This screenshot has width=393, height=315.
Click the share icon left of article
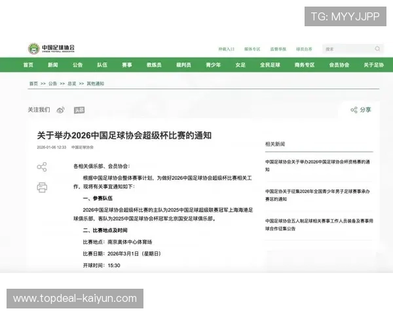pos(42,167)
